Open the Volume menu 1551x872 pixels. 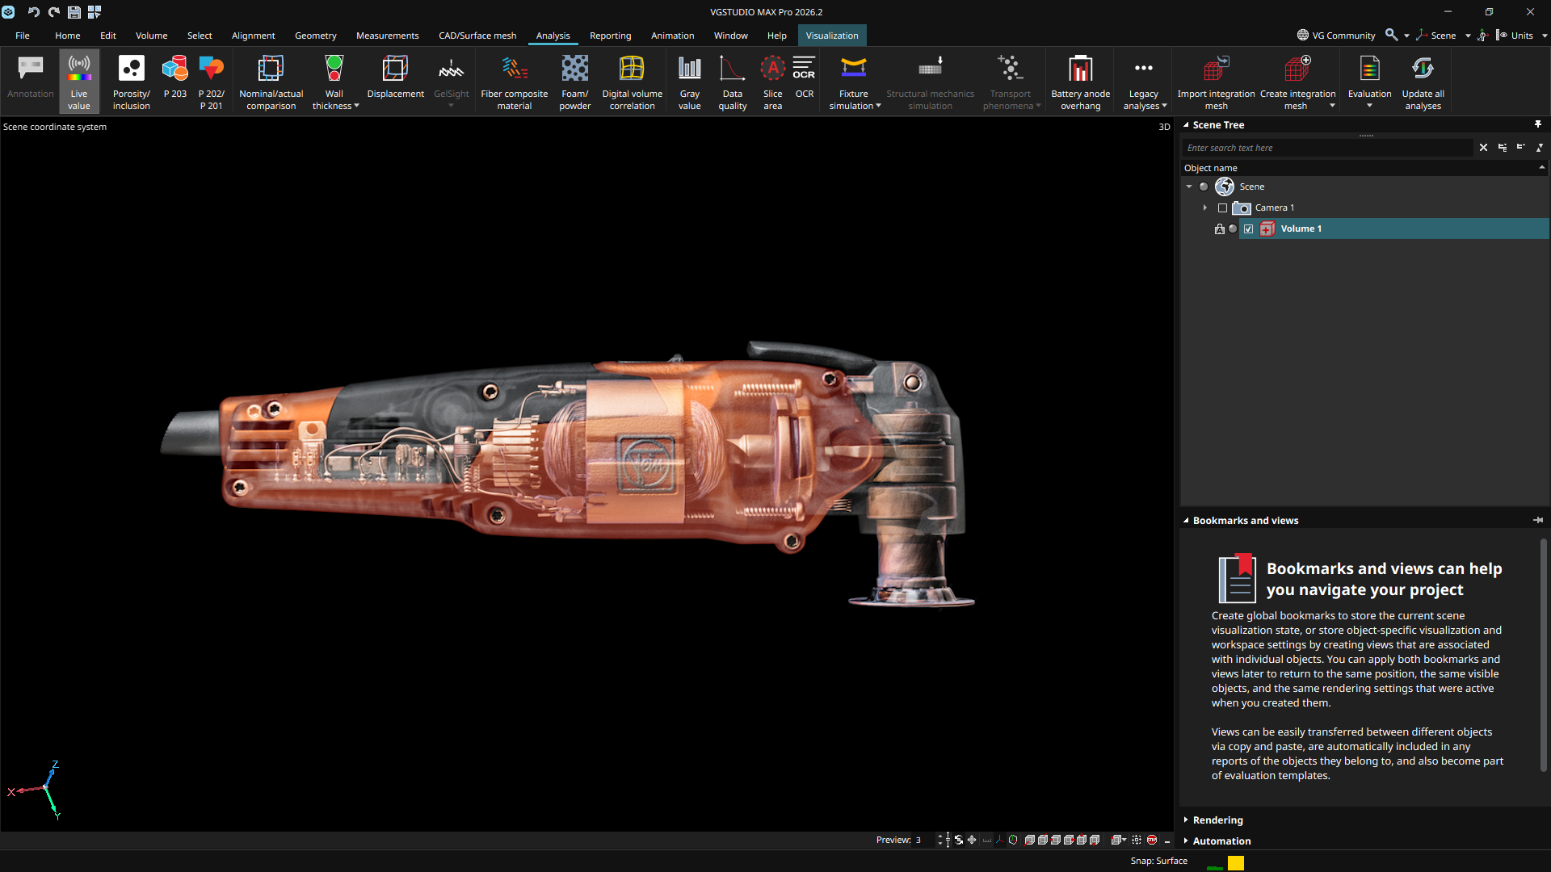[151, 36]
